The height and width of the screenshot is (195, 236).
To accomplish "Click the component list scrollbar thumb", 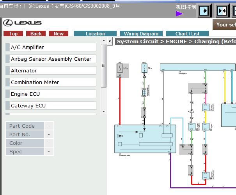I will pos(103,66).
